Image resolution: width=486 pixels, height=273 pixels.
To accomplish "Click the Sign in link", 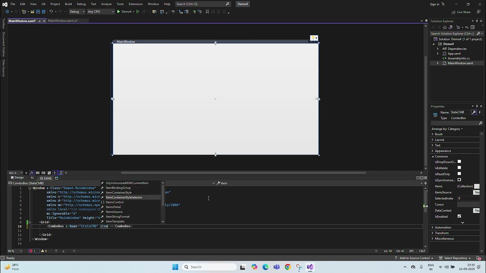I will [x=435, y=4].
